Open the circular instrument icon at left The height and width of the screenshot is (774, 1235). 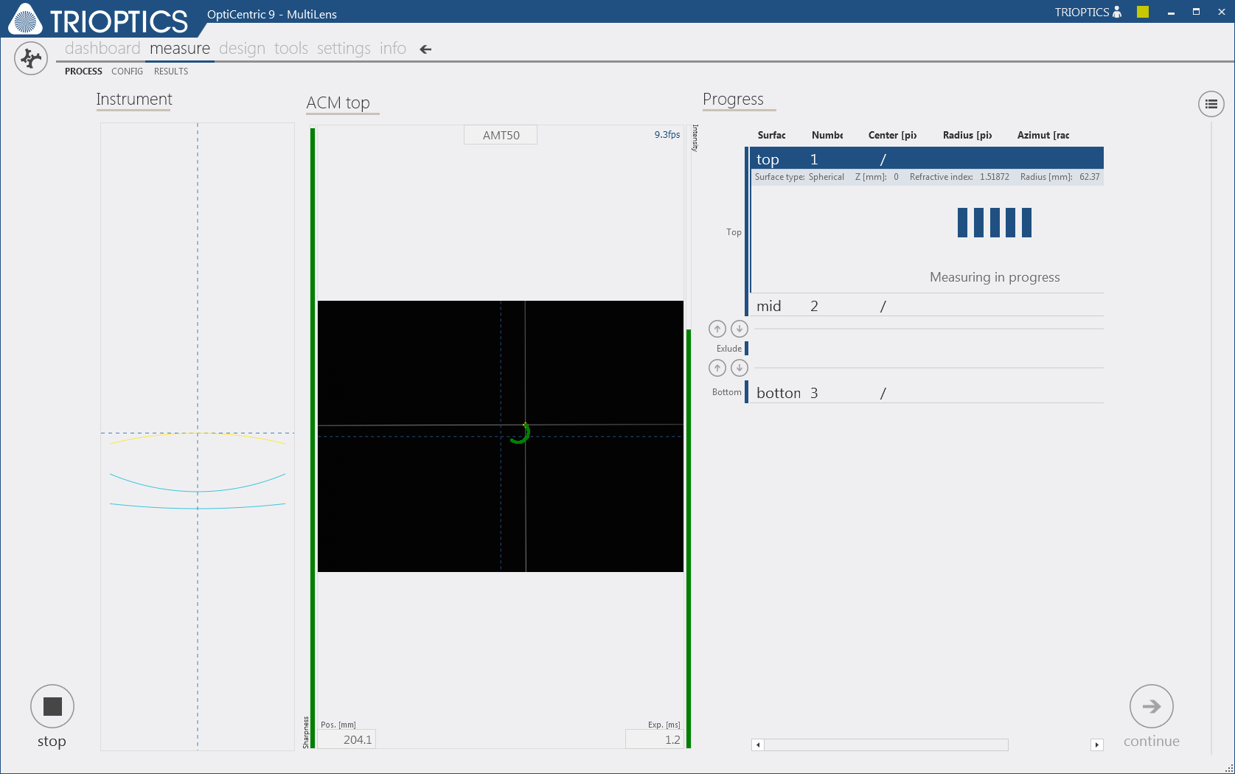pyautogui.click(x=31, y=58)
